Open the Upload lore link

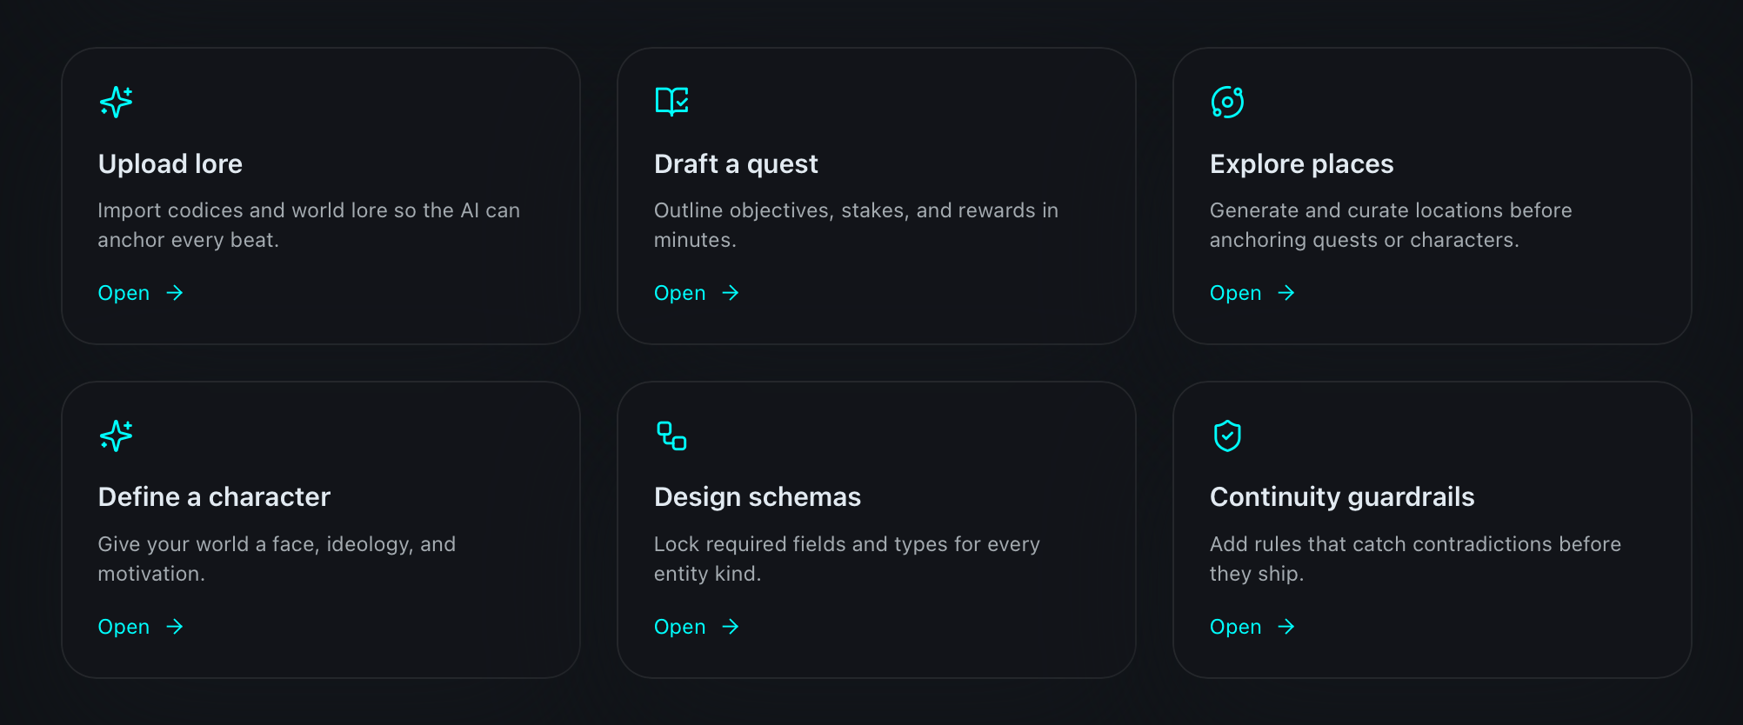(x=124, y=293)
